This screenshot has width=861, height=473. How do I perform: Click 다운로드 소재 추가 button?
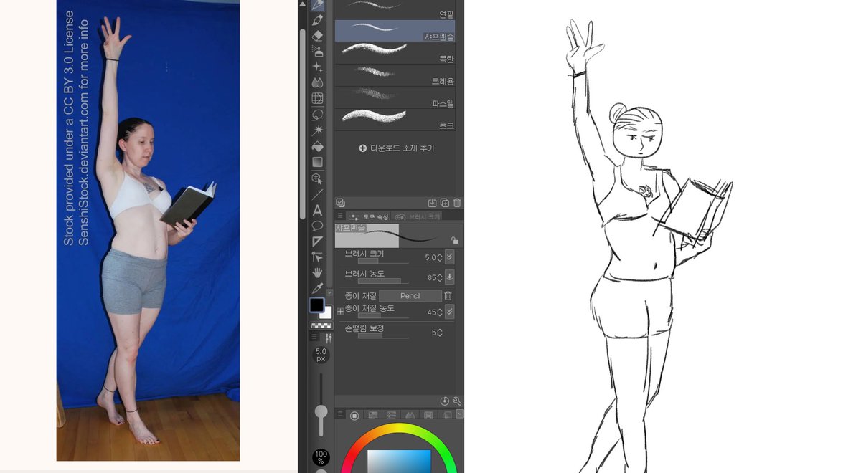coord(396,148)
